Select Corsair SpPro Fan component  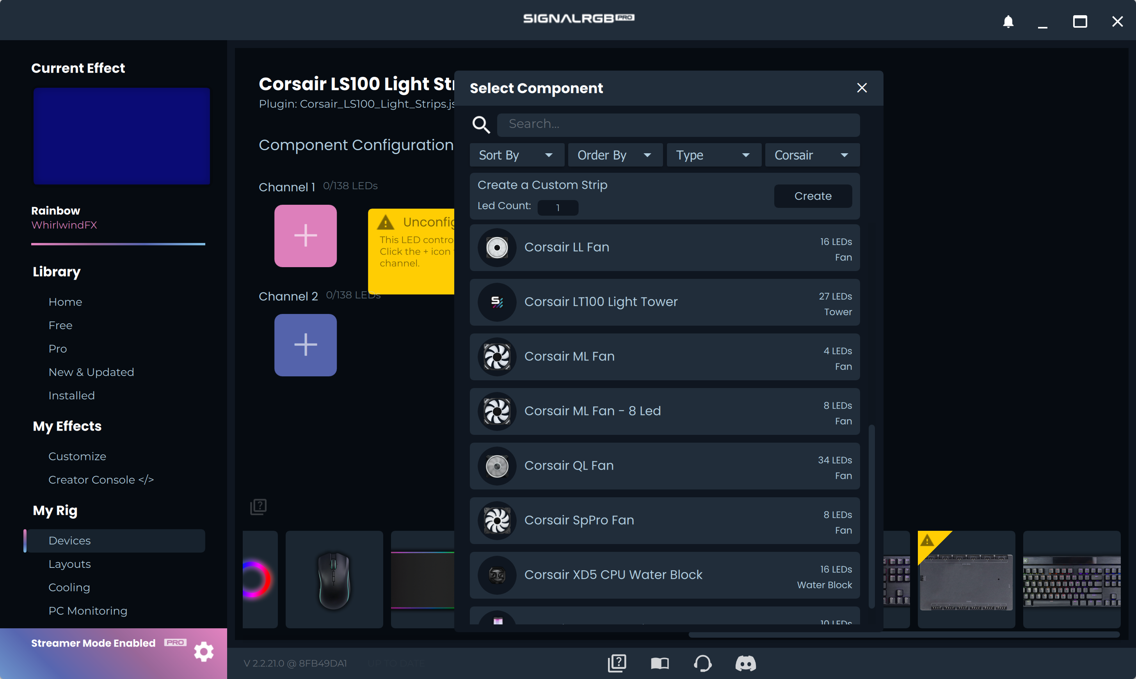tap(665, 520)
